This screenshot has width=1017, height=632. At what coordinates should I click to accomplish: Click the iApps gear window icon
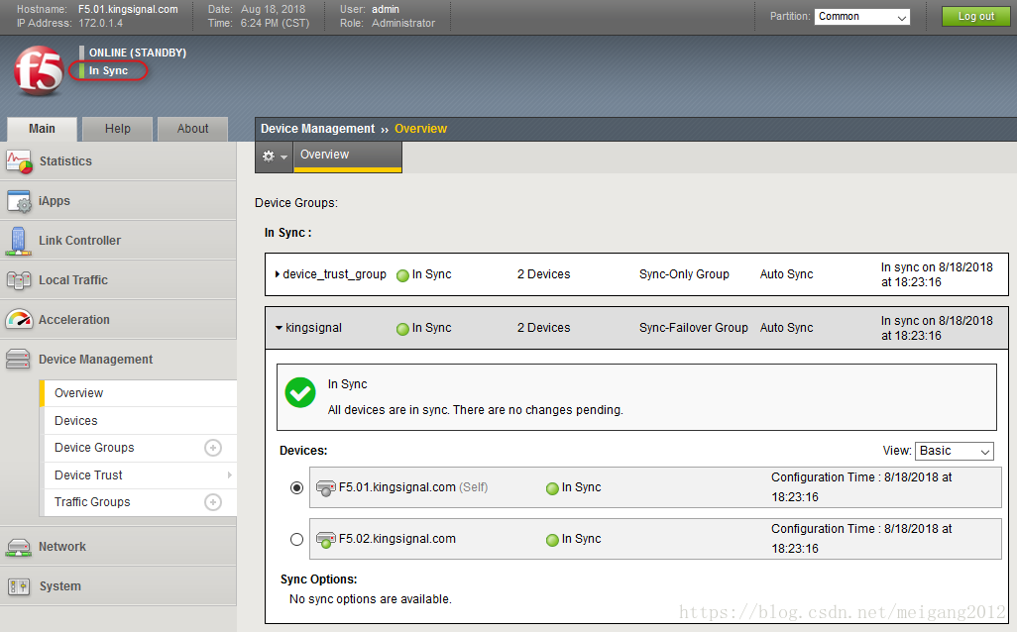(x=19, y=202)
